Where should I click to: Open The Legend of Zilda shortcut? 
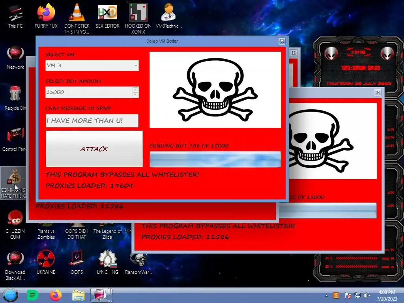pyautogui.click(x=107, y=232)
